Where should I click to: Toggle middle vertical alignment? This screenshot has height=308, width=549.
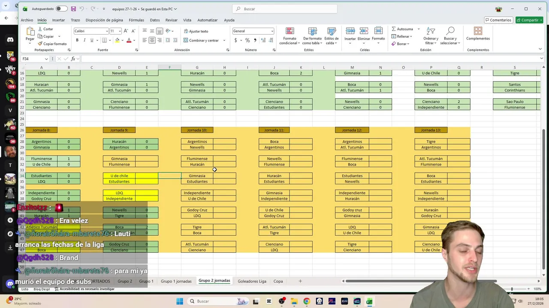[152, 31]
